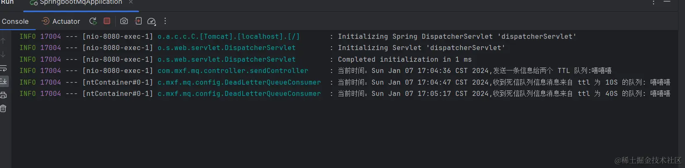The width and height of the screenshot is (685, 168).
Task: Go down the stack trace arrow
Action: pos(3,54)
